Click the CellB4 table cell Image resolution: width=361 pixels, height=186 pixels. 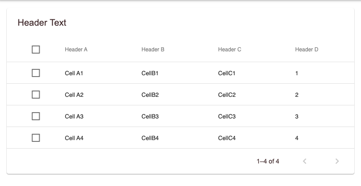click(150, 138)
